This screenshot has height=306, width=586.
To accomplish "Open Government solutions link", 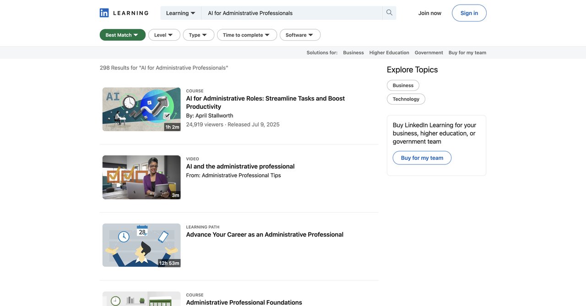I will 429,53.
